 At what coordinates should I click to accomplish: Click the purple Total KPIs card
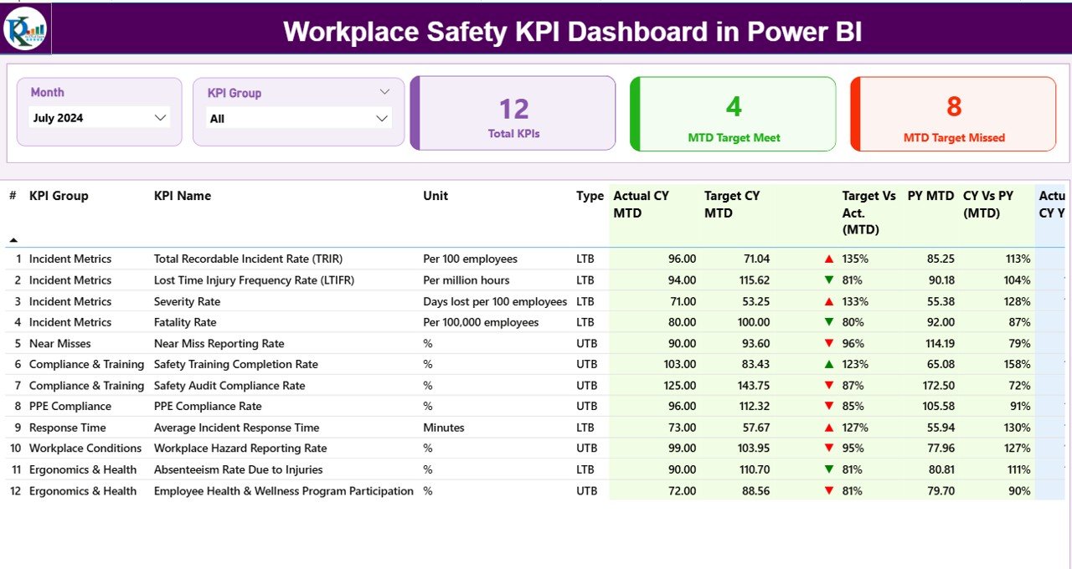coord(513,114)
